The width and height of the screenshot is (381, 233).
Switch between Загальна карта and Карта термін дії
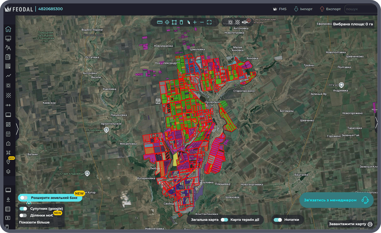click(x=224, y=220)
